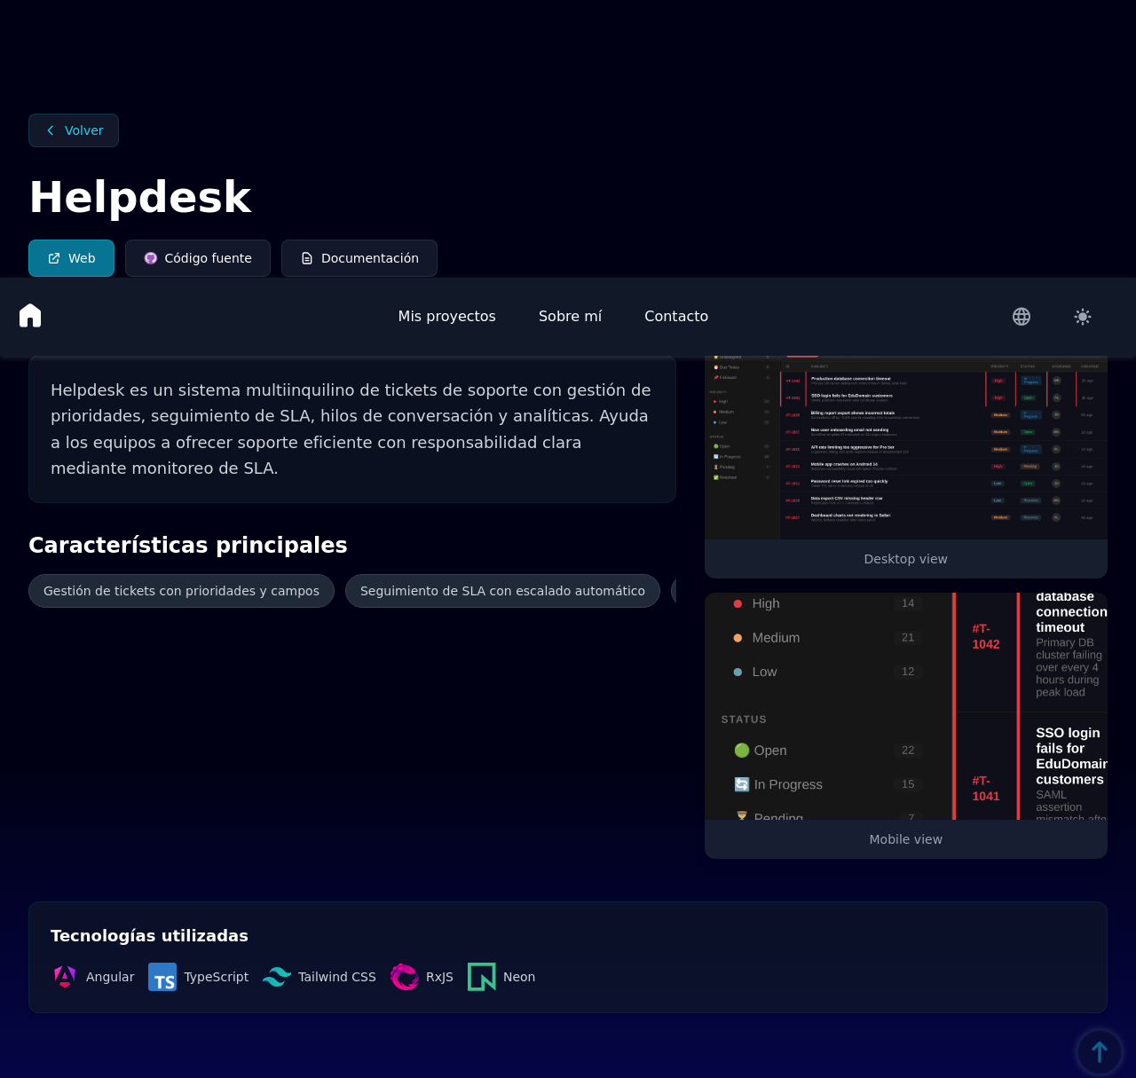Open the Mobile view screenshot thumbnail
Image resolution: width=1136 pixels, height=1078 pixels.
tap(906, 706)
